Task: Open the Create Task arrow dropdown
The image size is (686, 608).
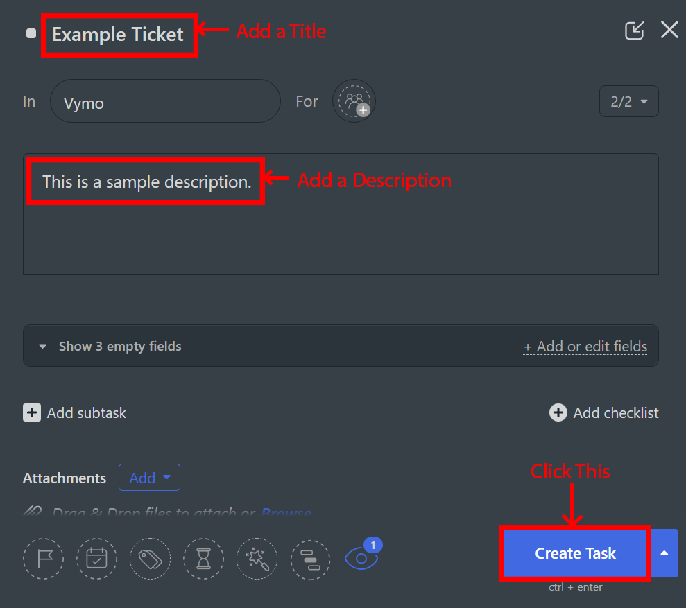Action: pyautogui.click(x=664, y=553)
